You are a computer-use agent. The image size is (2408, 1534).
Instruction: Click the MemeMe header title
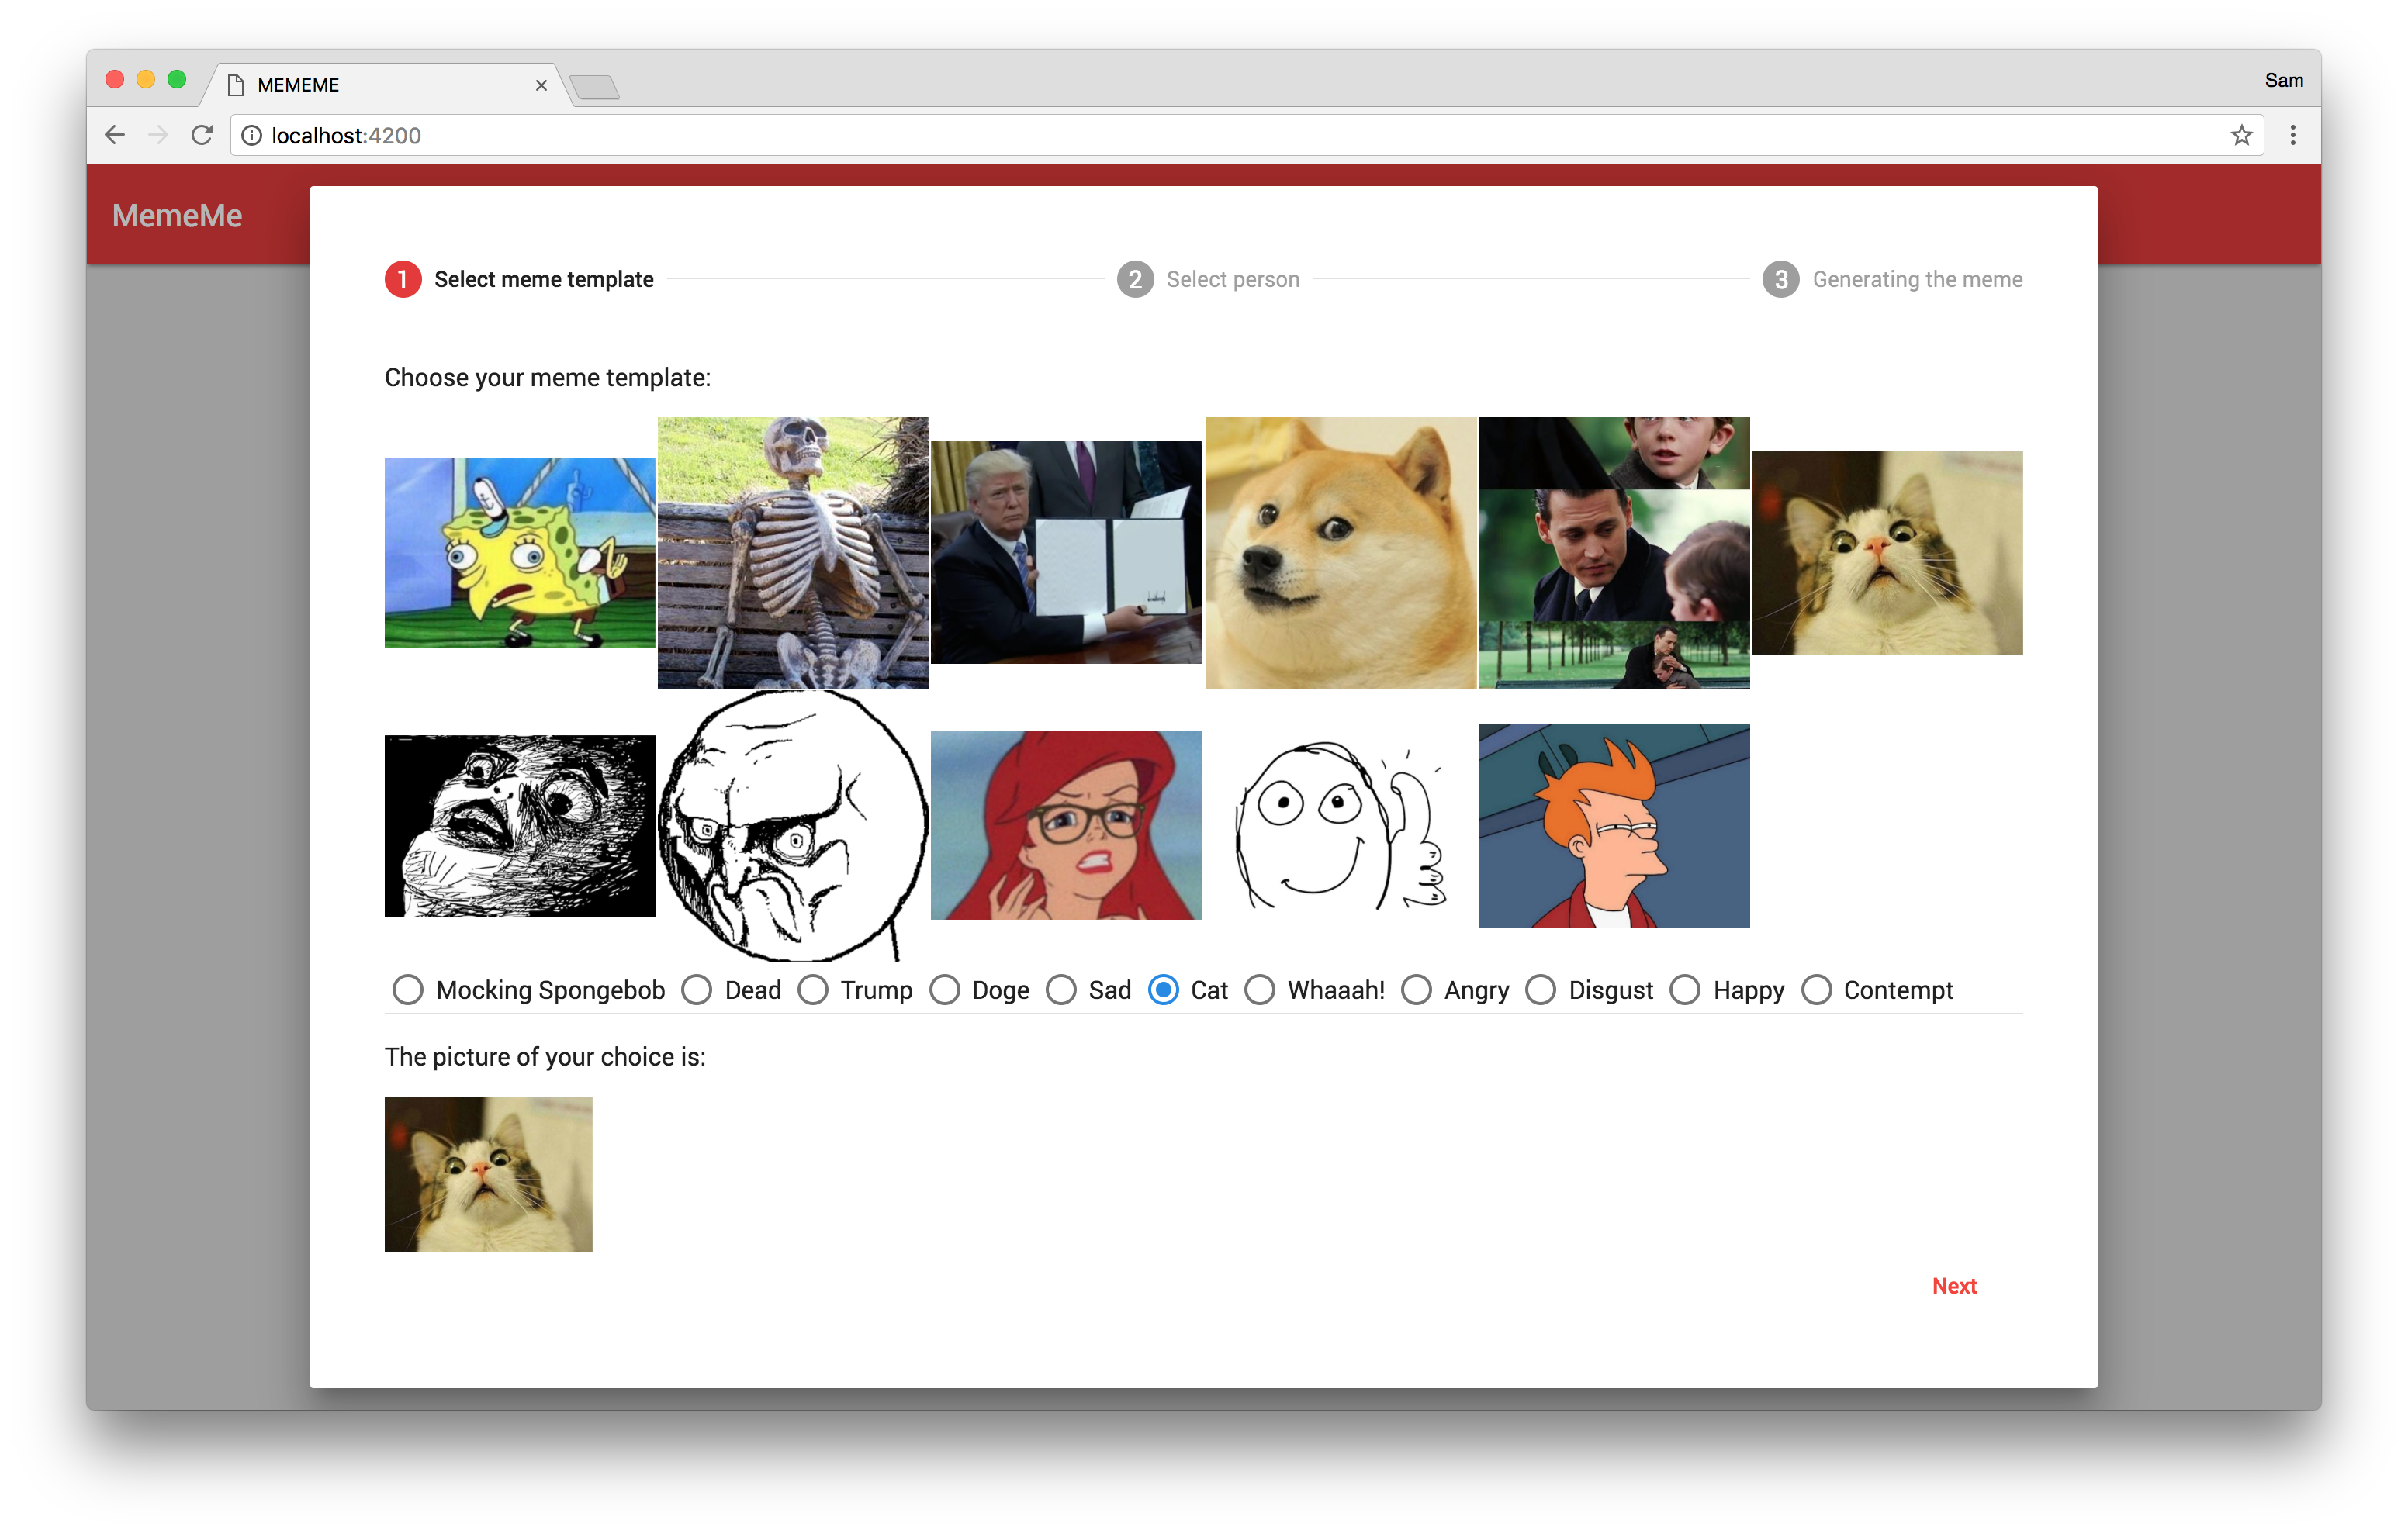177,216
